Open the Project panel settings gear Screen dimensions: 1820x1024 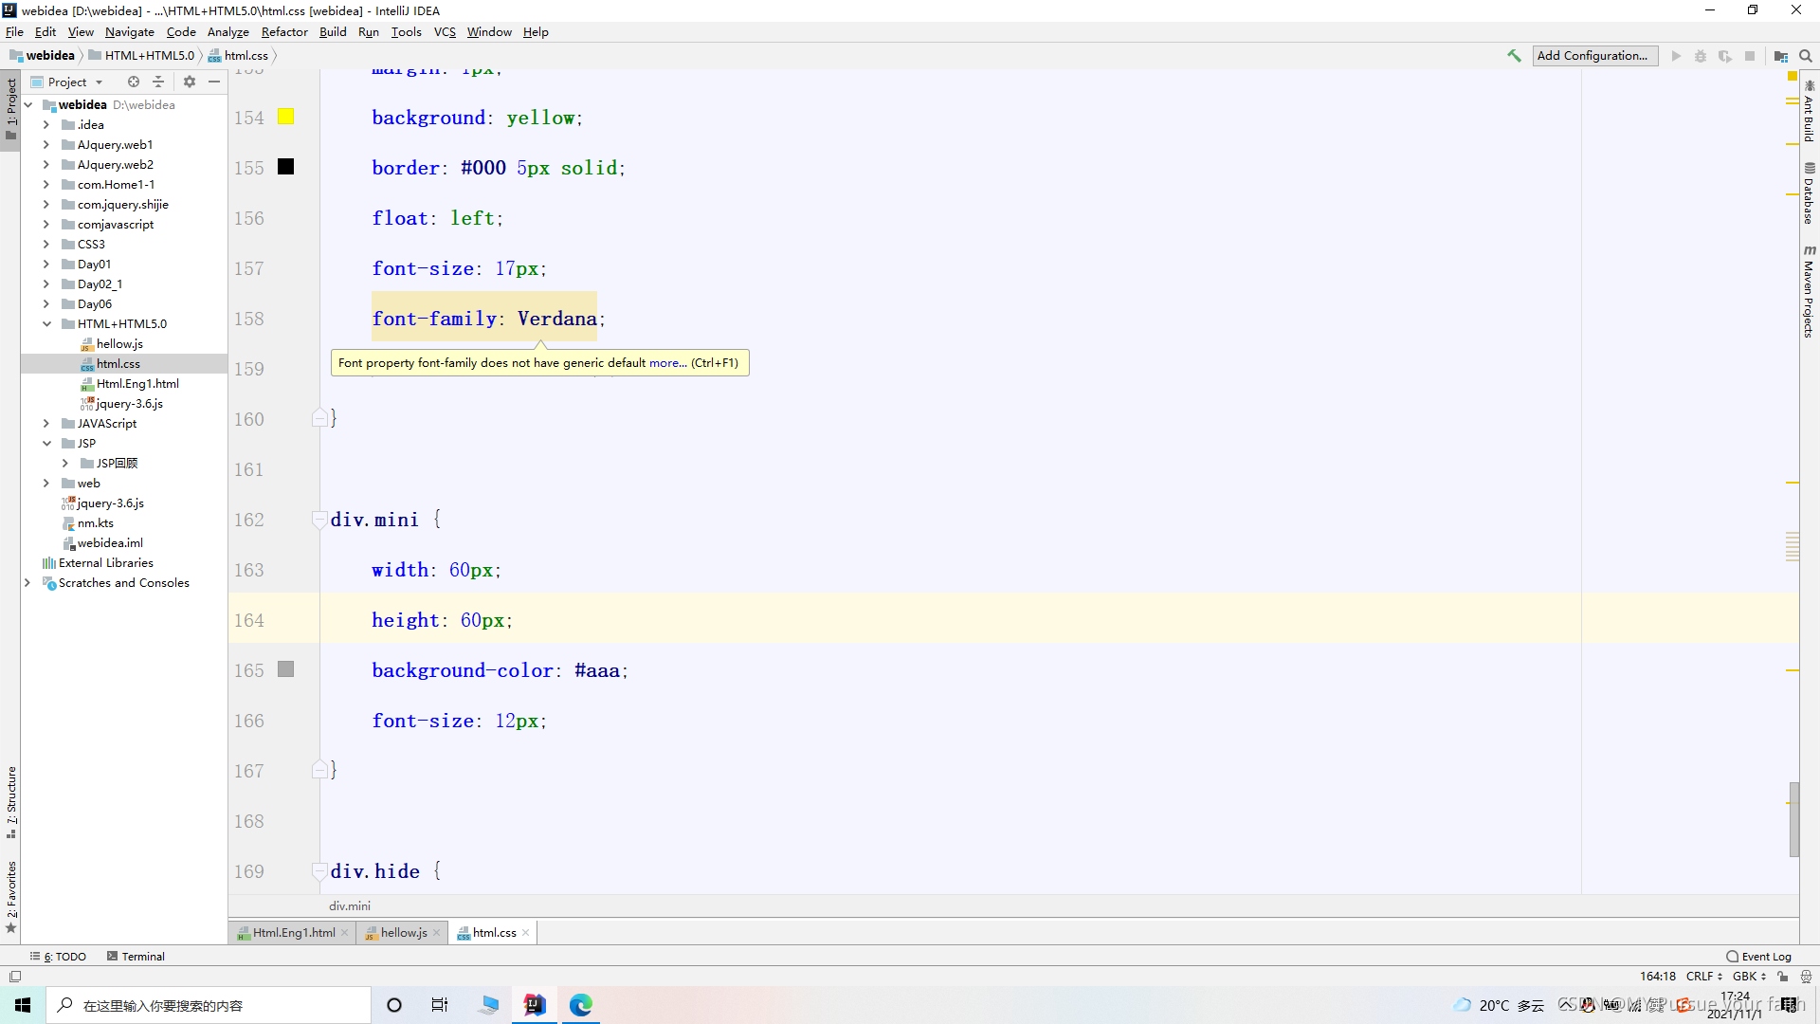[190, 82]
